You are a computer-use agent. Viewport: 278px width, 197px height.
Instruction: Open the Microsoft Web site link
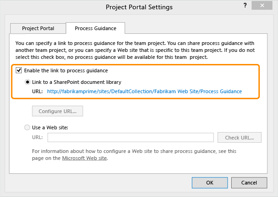(x=84, y=158)
